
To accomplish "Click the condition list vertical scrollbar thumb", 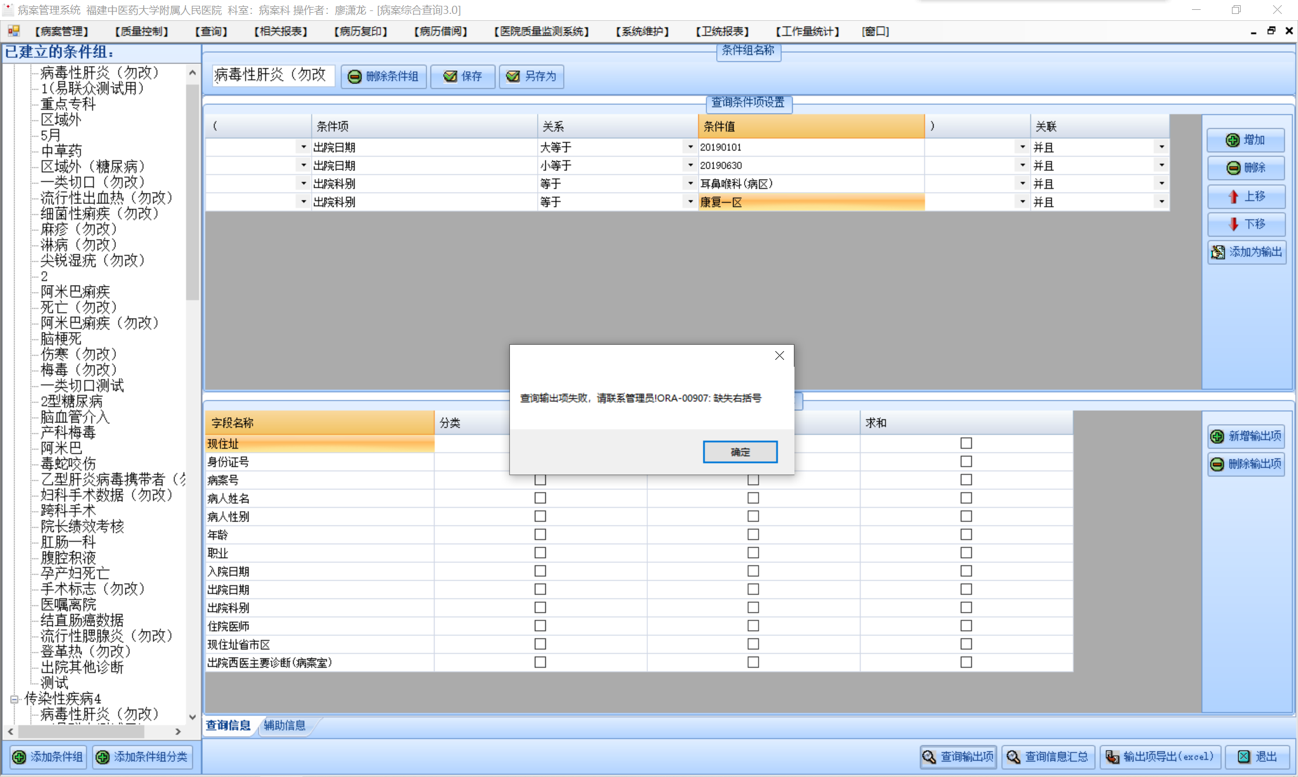I will click(x=192, y=191).
